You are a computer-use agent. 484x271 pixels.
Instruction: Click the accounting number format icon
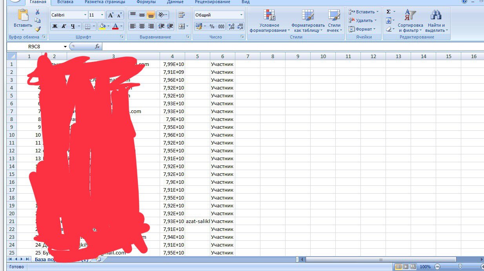[198, 26]
